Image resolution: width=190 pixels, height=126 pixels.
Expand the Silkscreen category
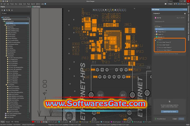[155, 37]
